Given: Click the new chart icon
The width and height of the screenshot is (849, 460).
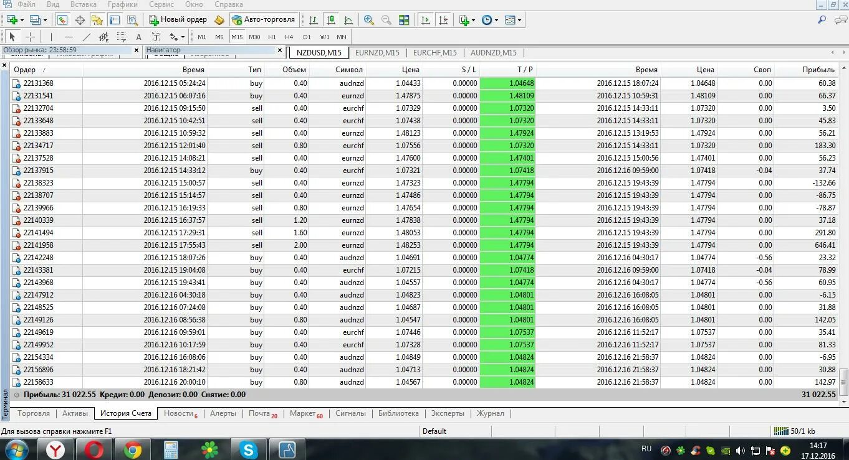Looking at the screenshot, I should (x=12, y=20).
